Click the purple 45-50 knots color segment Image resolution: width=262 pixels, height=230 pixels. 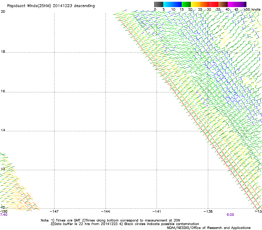coord(241,4)
